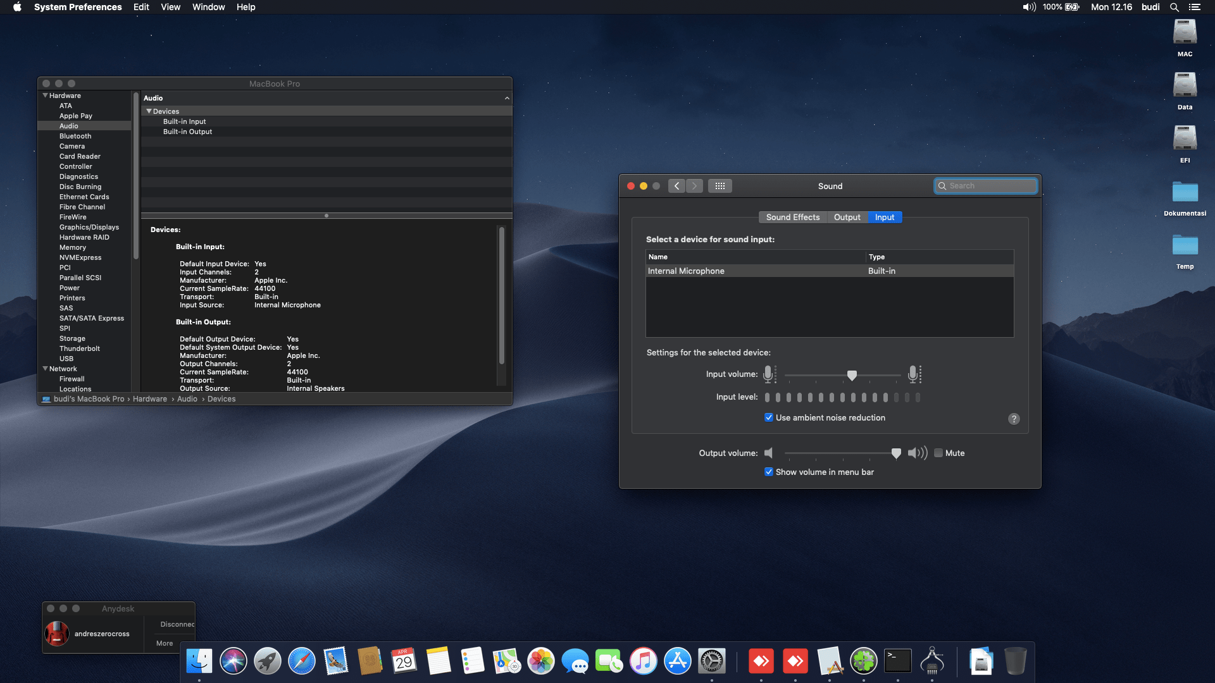Disable Use ambient noise reduction
This screenshot has width=1215, height=683.
point(768,417)
